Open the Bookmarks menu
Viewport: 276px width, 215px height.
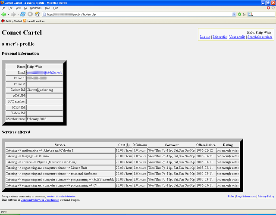click(35, 8)
